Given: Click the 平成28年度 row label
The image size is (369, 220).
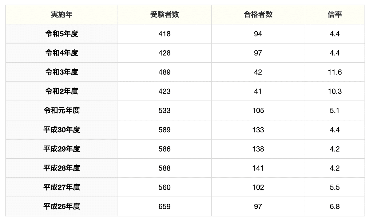Looking at the screenshot, I should point(61,168).
